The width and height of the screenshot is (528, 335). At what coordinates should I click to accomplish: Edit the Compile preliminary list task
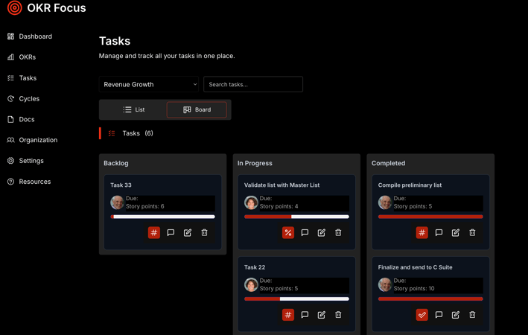(x=456, y=233)
